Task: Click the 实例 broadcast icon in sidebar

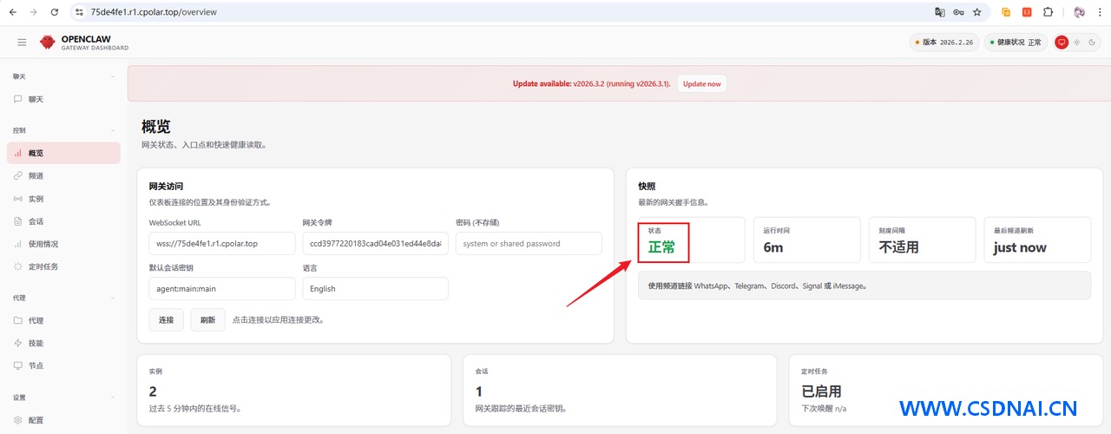Action: 18,199
